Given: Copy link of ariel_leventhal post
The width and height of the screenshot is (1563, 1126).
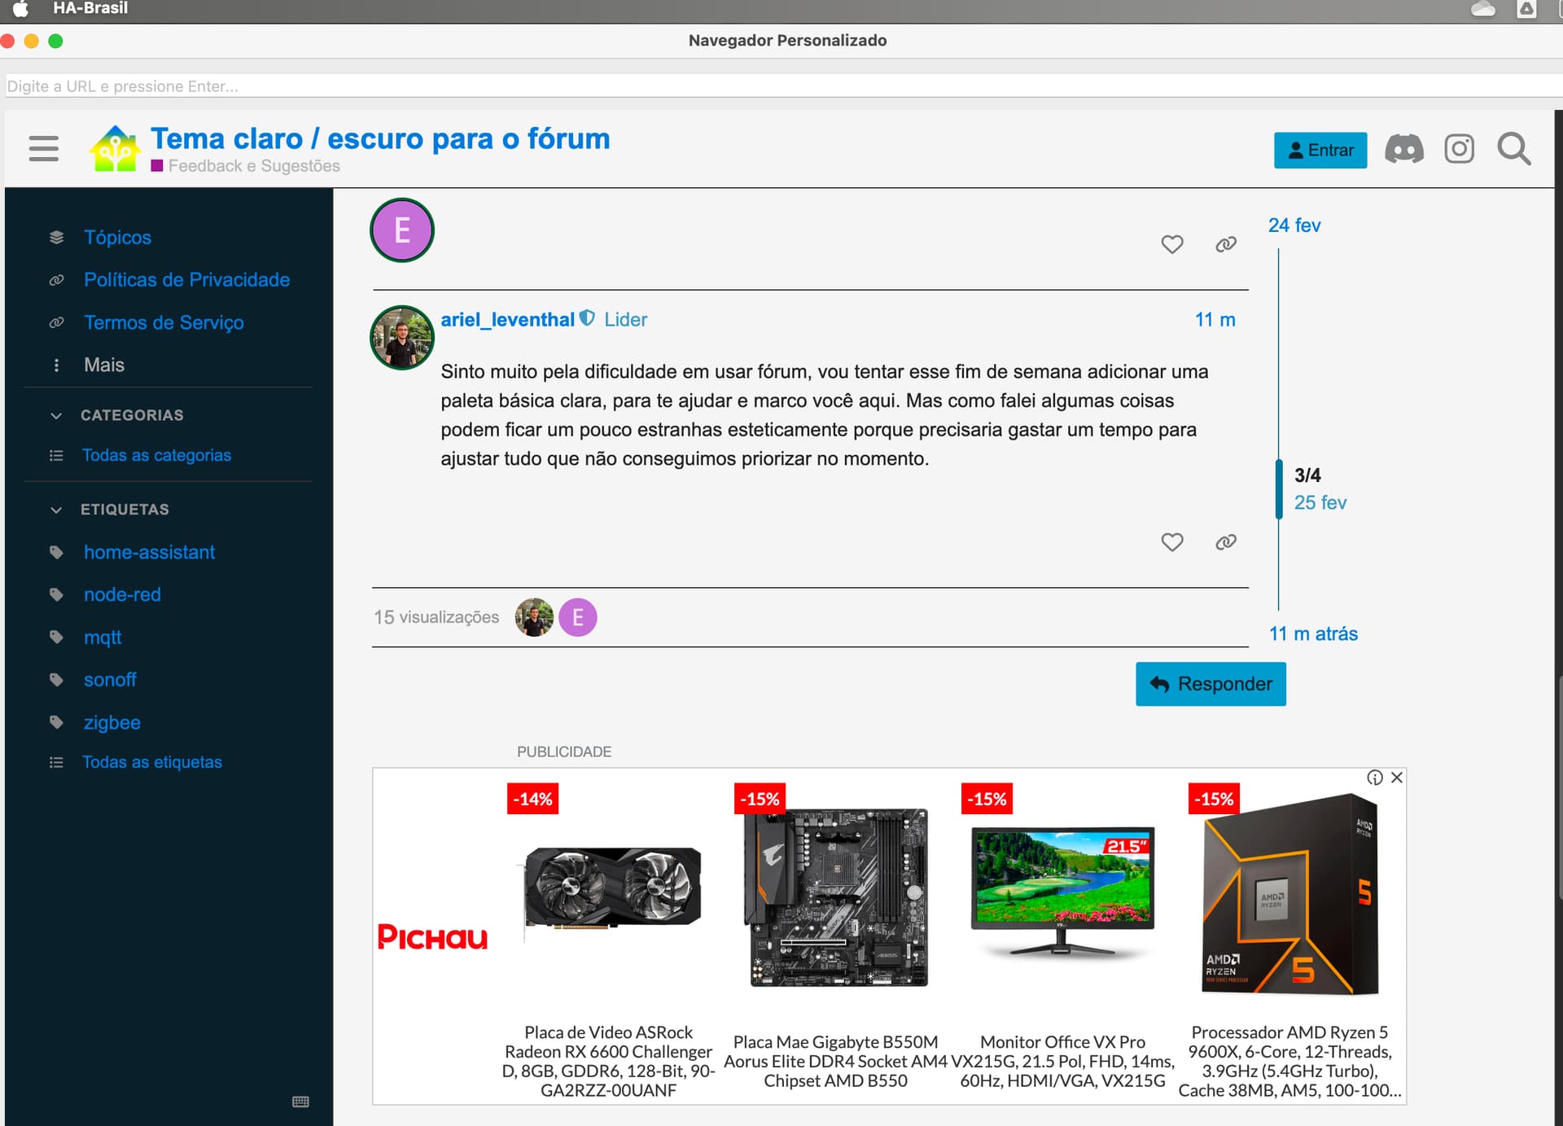Looking at the screenshot, I should (x=1226, y=542).
